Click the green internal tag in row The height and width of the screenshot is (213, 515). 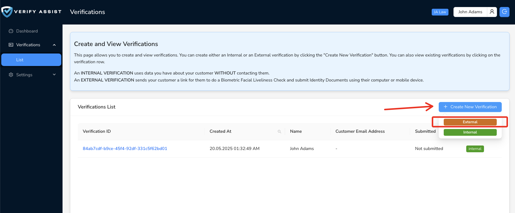475,149
